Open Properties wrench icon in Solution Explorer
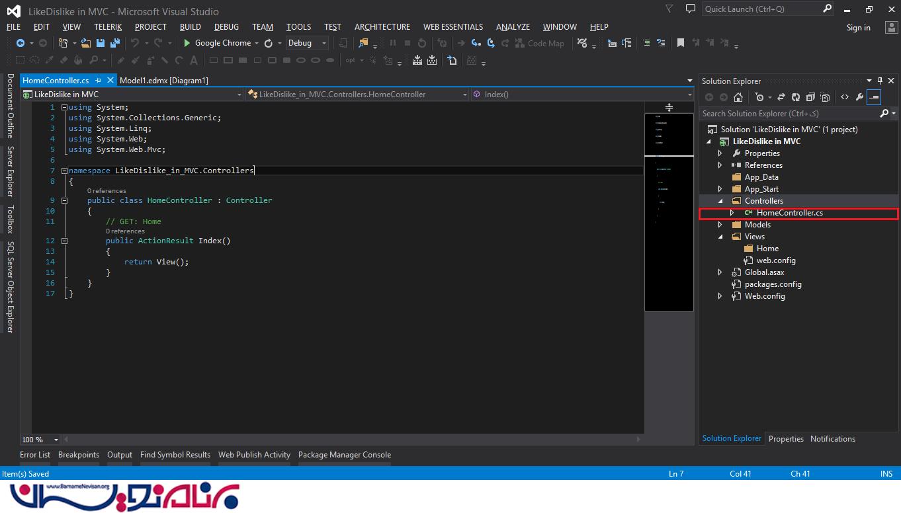The image size is (901, 513). [859, 97]
